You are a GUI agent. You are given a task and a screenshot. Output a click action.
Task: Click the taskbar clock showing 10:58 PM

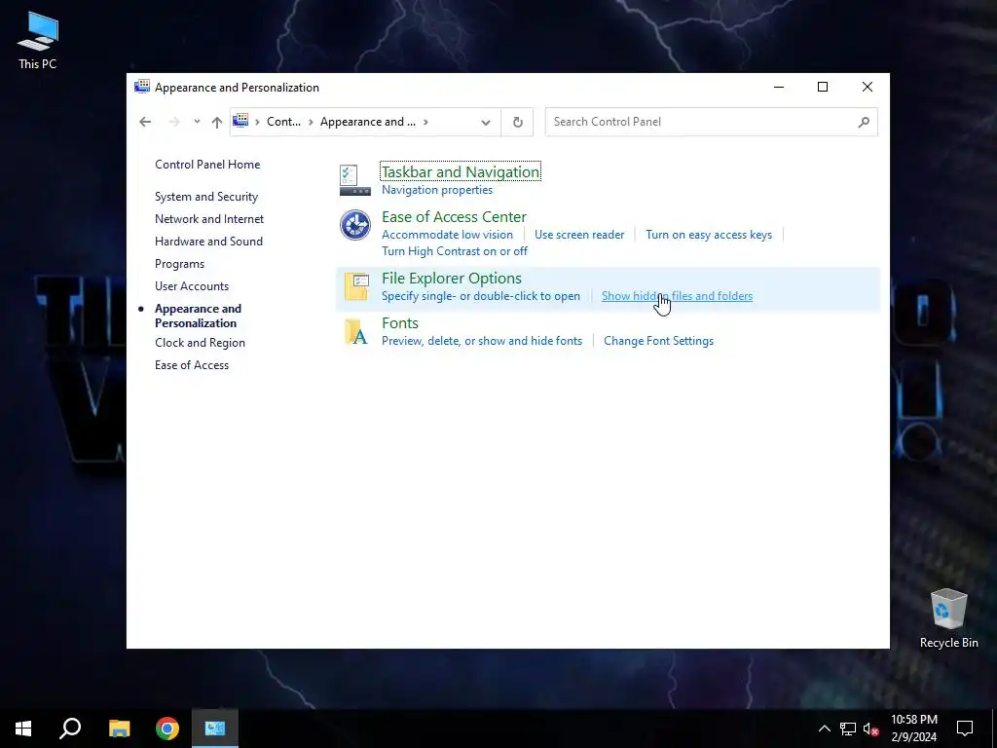[x=913, y=729]
